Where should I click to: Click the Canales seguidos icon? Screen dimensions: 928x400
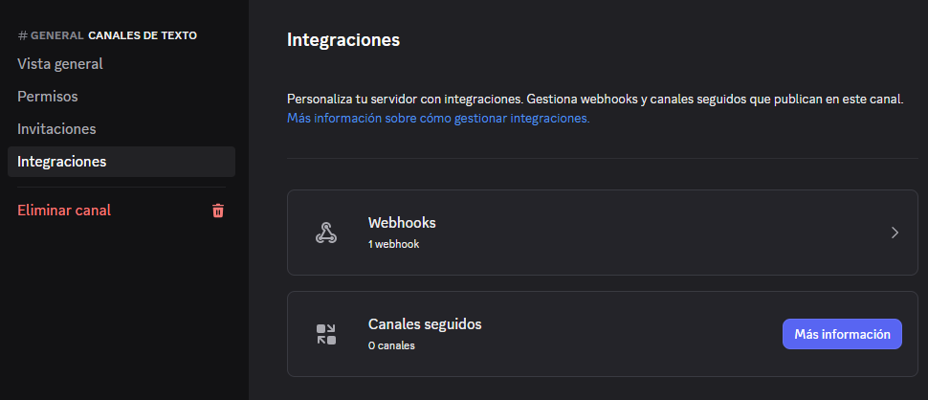(x=326, y=334)
